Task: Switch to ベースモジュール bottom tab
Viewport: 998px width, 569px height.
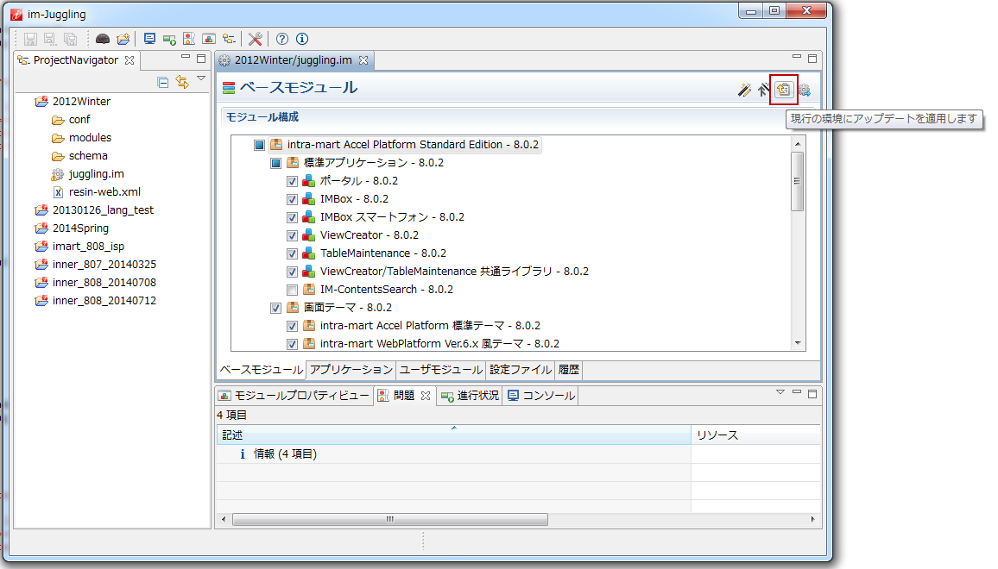Action: coord(261,370)
